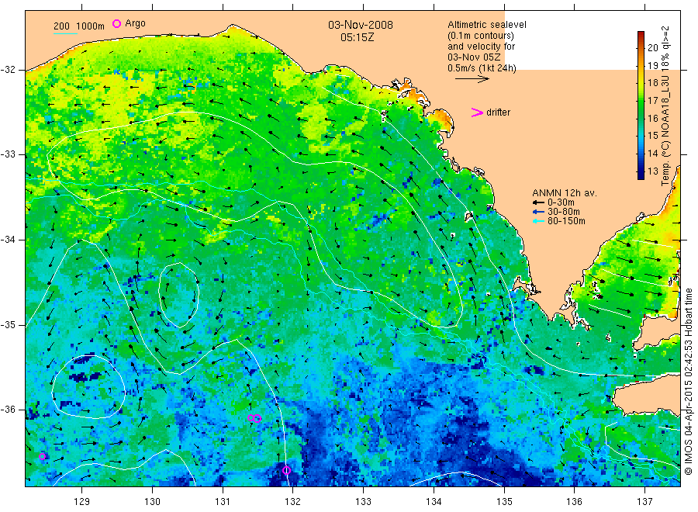Viewport: 698px width, 512px height.
Task: Click the 135 longitude axis label
Action: coord(504,502)
